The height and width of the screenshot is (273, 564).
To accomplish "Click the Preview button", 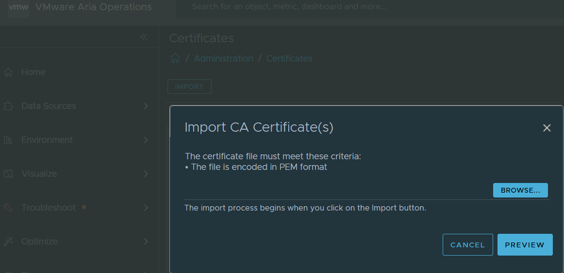I will [525, 245].
